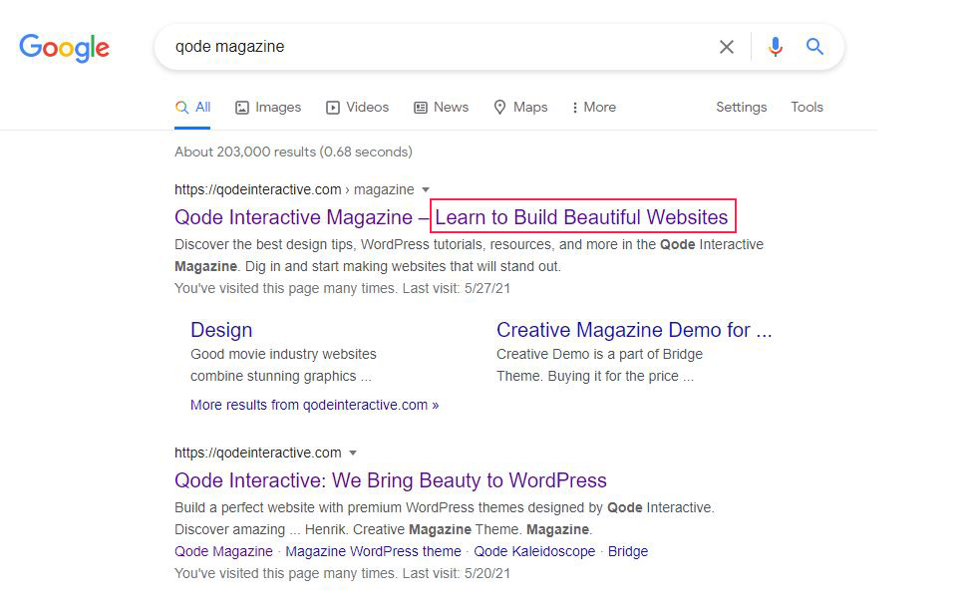Open the More search categories menu
This screenshot has height=611, width=966.
tap(594, 108)
